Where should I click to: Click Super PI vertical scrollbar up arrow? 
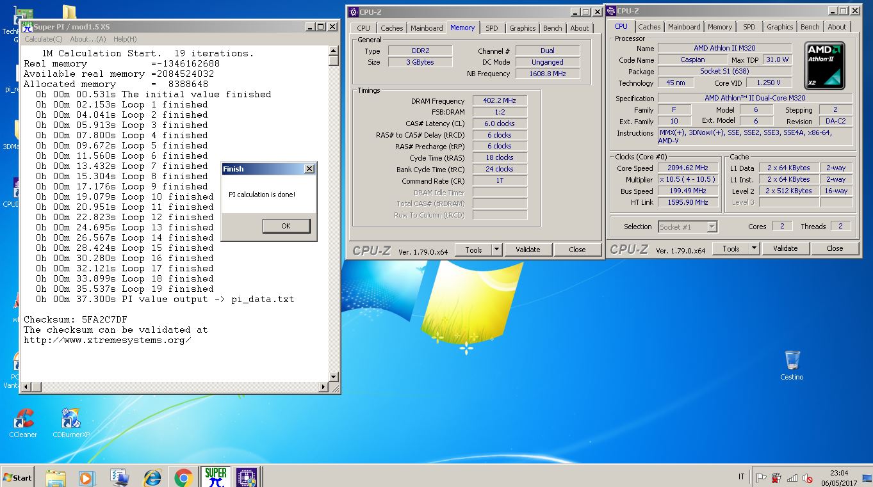coord(334,51)
